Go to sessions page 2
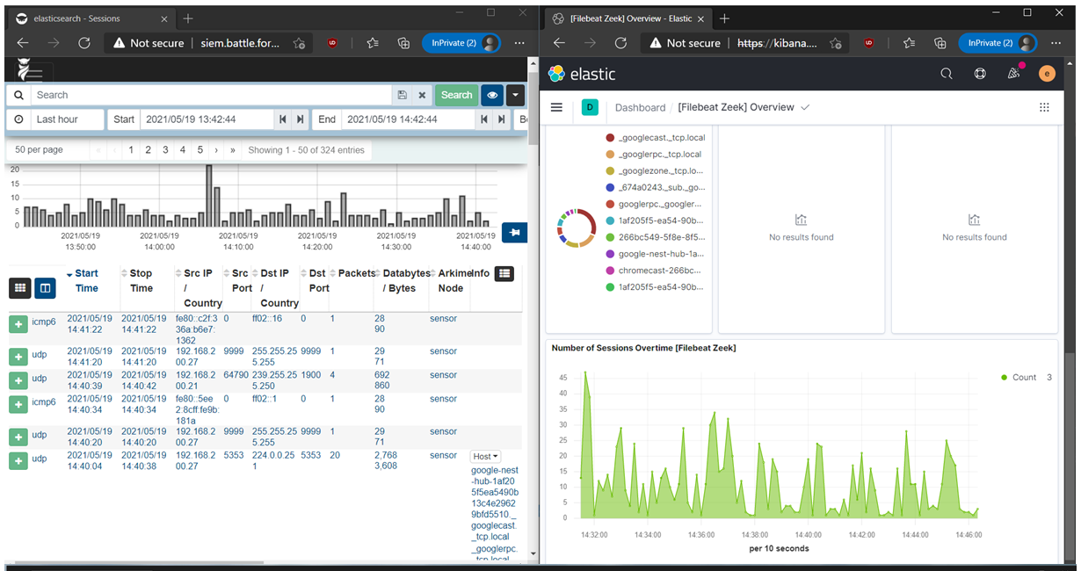 [x=148, y=150]
